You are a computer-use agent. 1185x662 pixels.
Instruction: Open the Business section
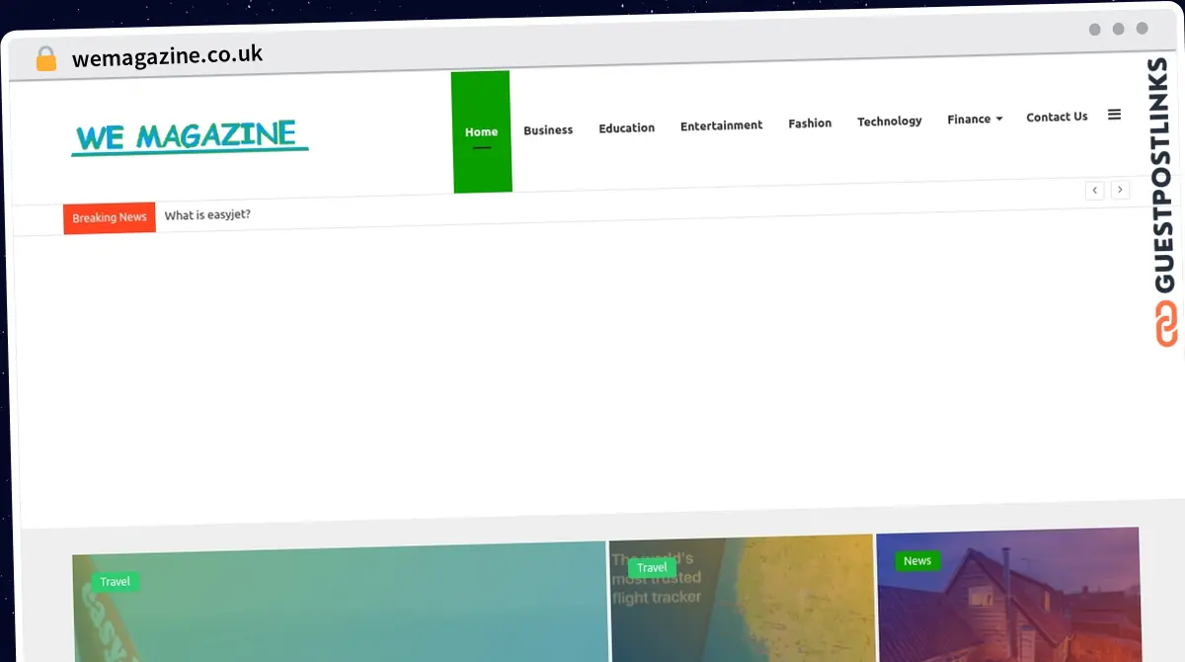coord(548,129)
